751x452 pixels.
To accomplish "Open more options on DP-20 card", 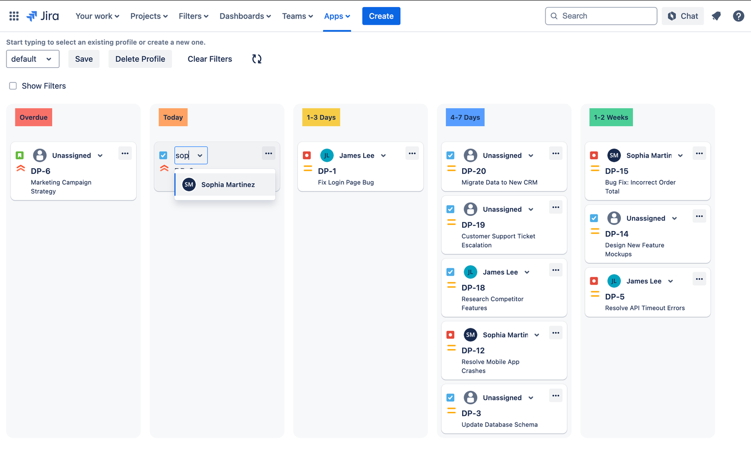I will 556,154.
